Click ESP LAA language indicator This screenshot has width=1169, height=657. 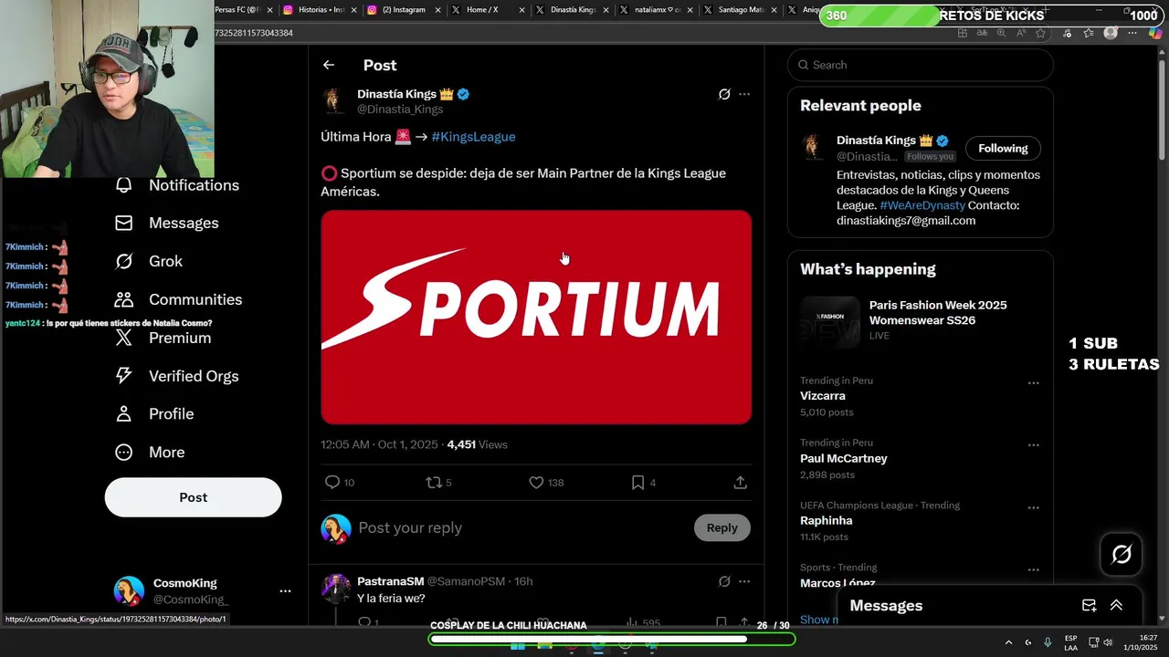1070,642
